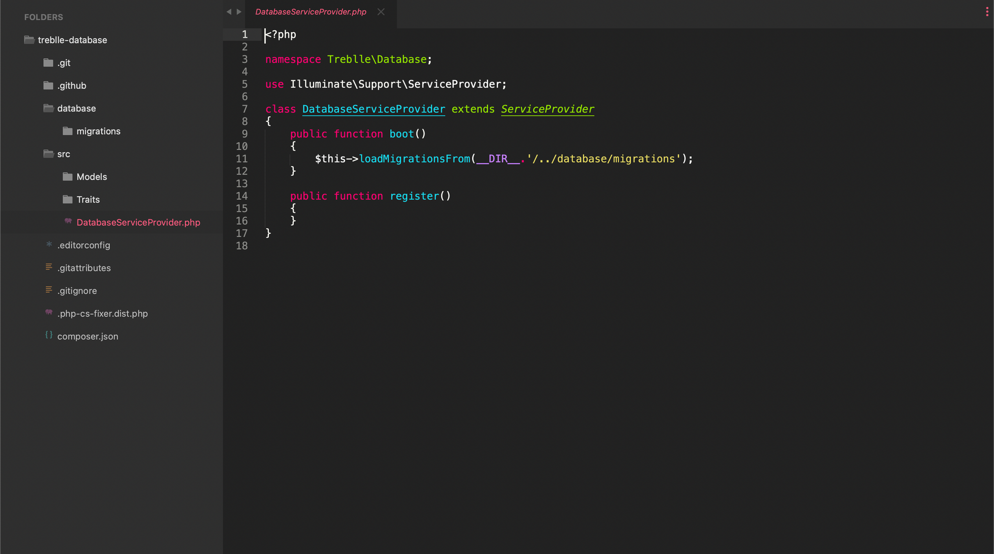The width and height of the screenshot is (994, 554).
Task: Click the lines icon next to .gitignore
Action: (x=49, y=290)
